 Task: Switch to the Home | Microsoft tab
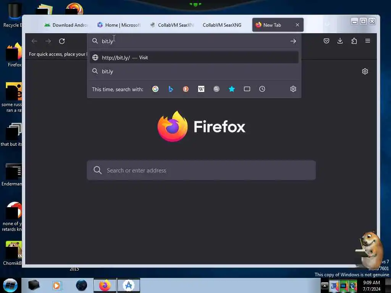pos(120,25)
